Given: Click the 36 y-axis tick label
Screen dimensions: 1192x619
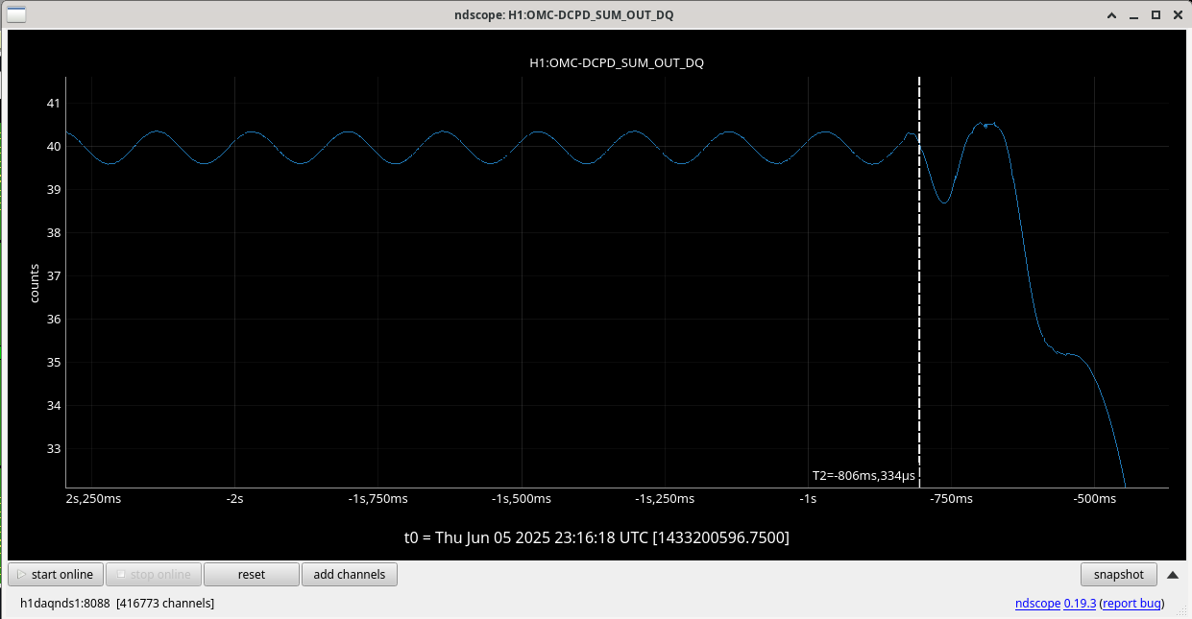Looking at the screenshot, I should point(54,320).
